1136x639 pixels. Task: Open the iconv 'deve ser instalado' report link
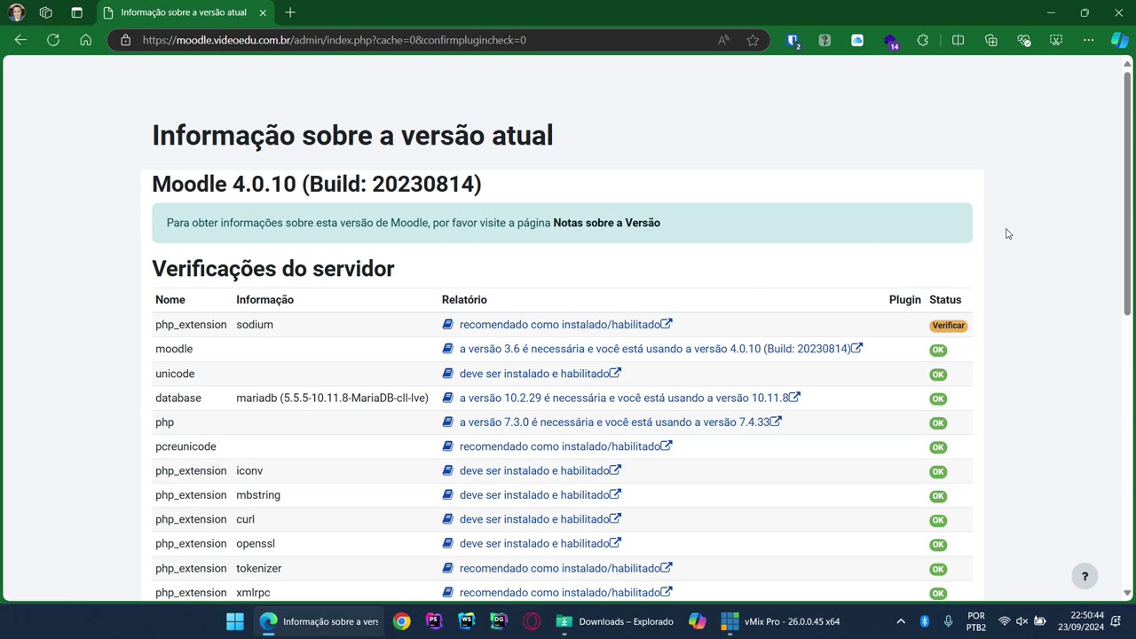(540, 470)
